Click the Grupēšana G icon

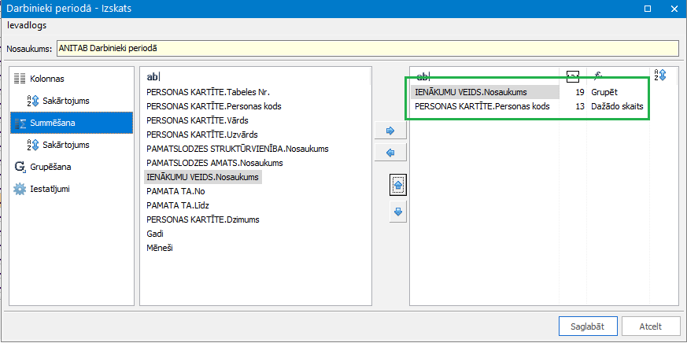(x=20, y=167)
